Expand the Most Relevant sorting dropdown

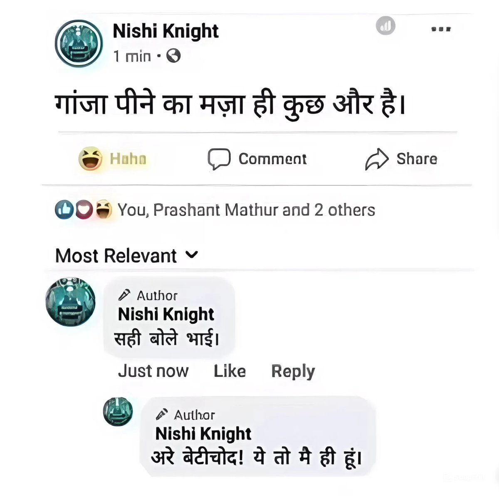127,255
